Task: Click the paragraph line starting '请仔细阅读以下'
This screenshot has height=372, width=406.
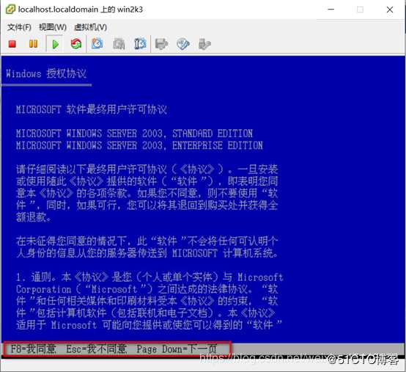Action: (x=147, y=169)
